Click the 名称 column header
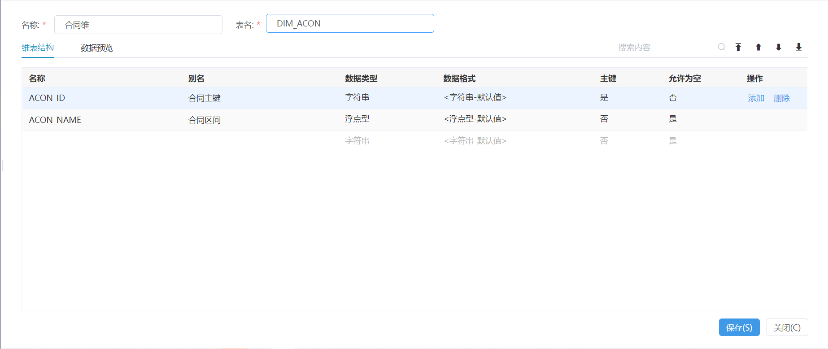The image size is (828, 349). (x=37, y=79)
